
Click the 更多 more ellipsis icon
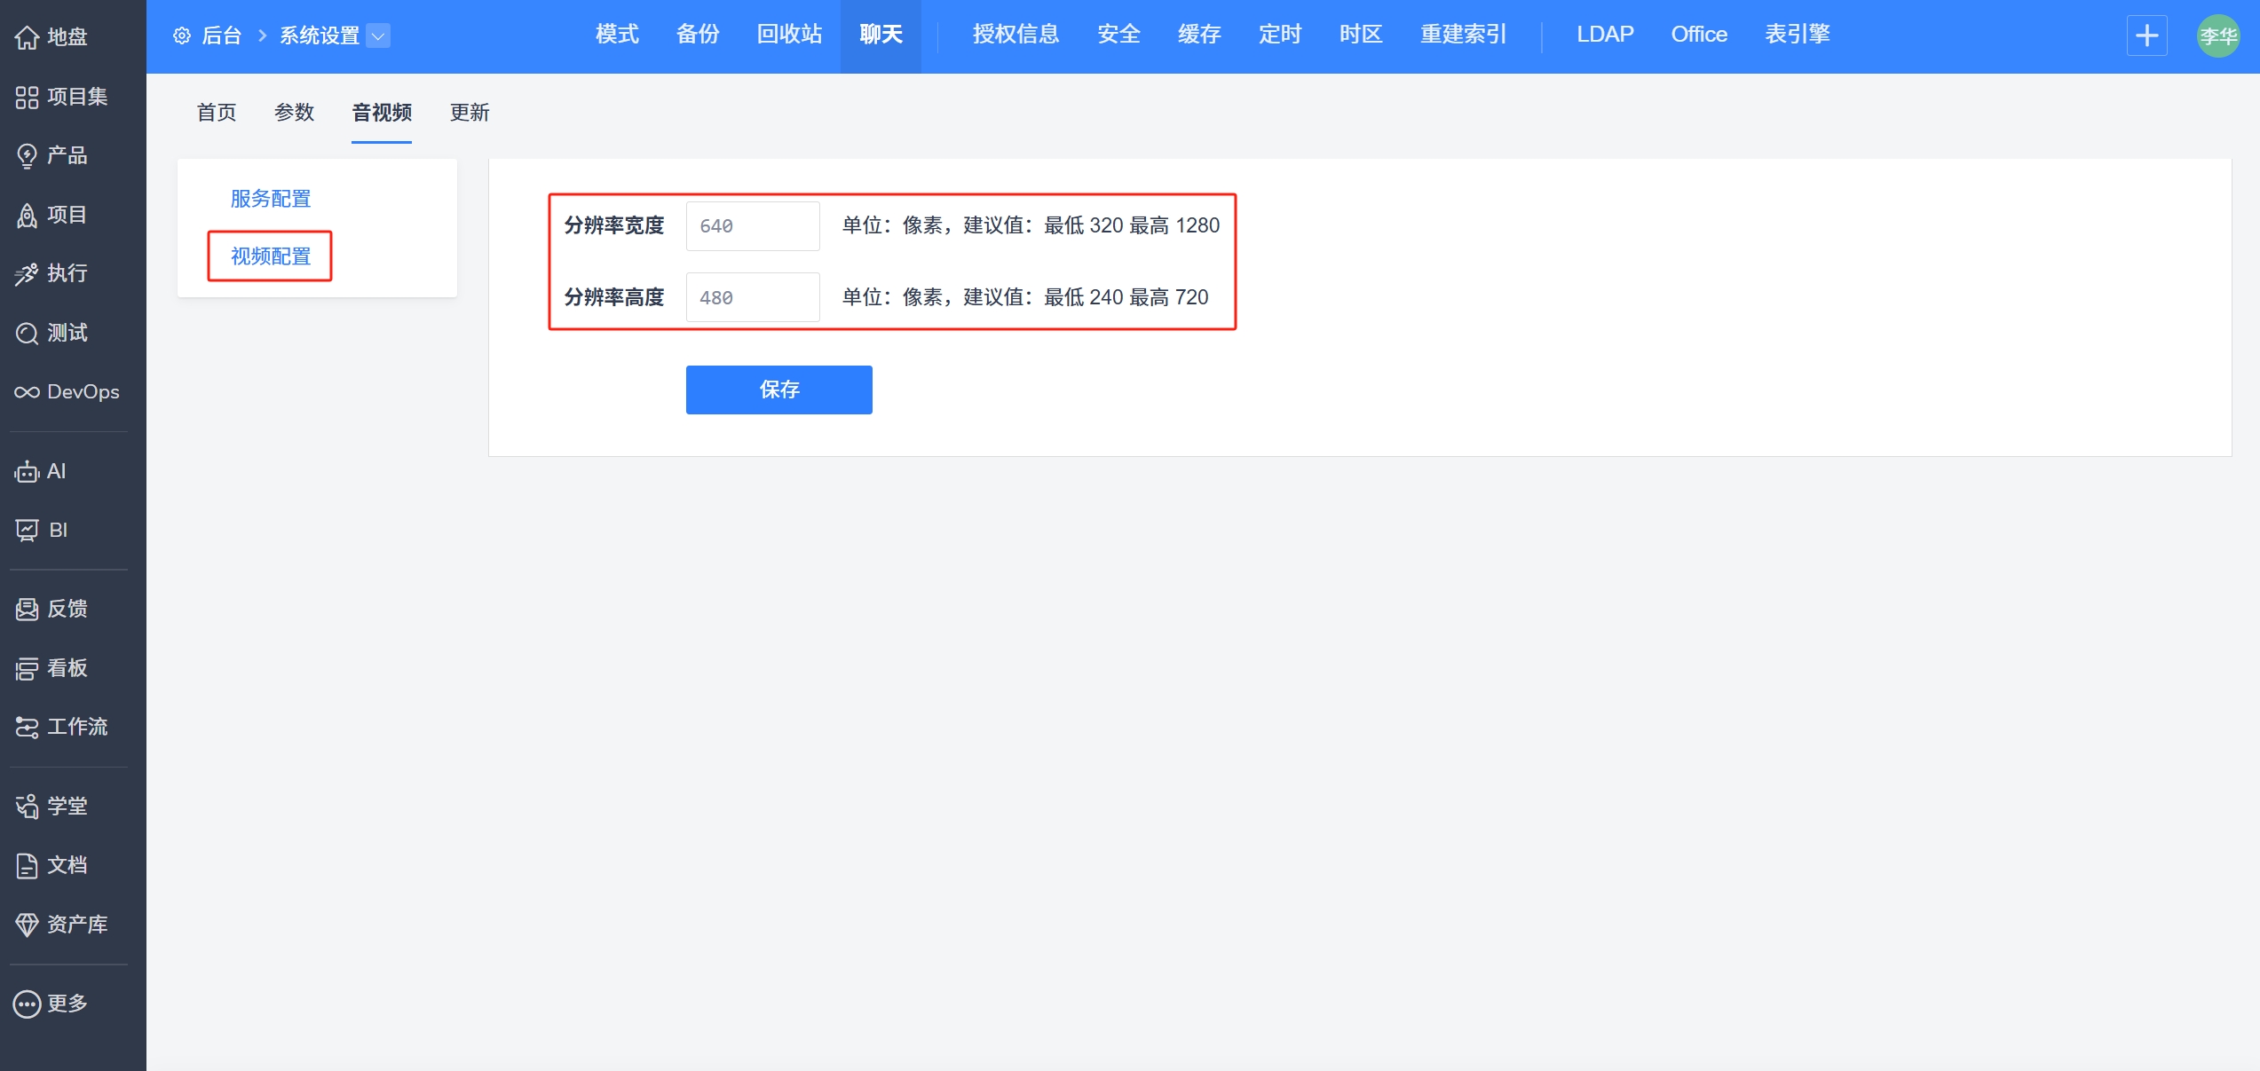[27, 1004]
